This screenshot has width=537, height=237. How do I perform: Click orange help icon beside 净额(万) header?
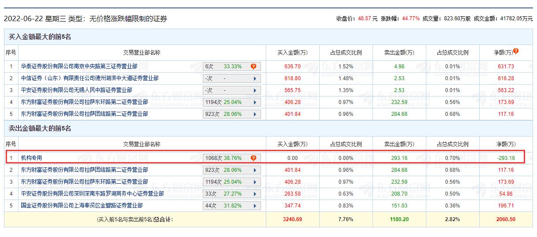pyautogui.click(x=516, y=51)
